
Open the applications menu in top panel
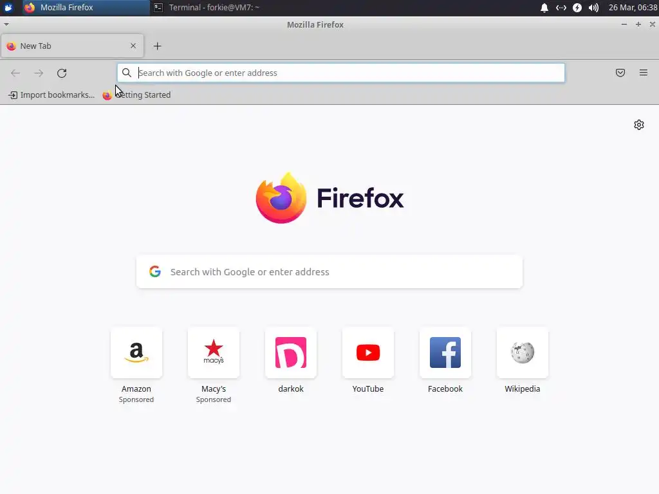click(x=8, y=8)
